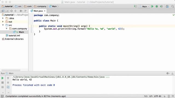Start debugging with the bug icon
Viewport: 175px width, 98px height.
[157, 7]
